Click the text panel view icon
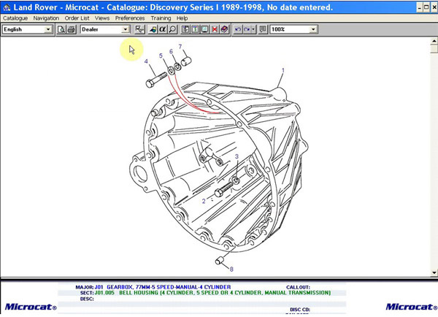The width and height of the screenshot is (438, 317). pos(195,29)
